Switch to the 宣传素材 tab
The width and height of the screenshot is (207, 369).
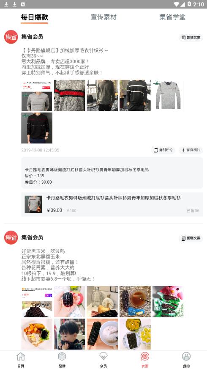(103, 17)
